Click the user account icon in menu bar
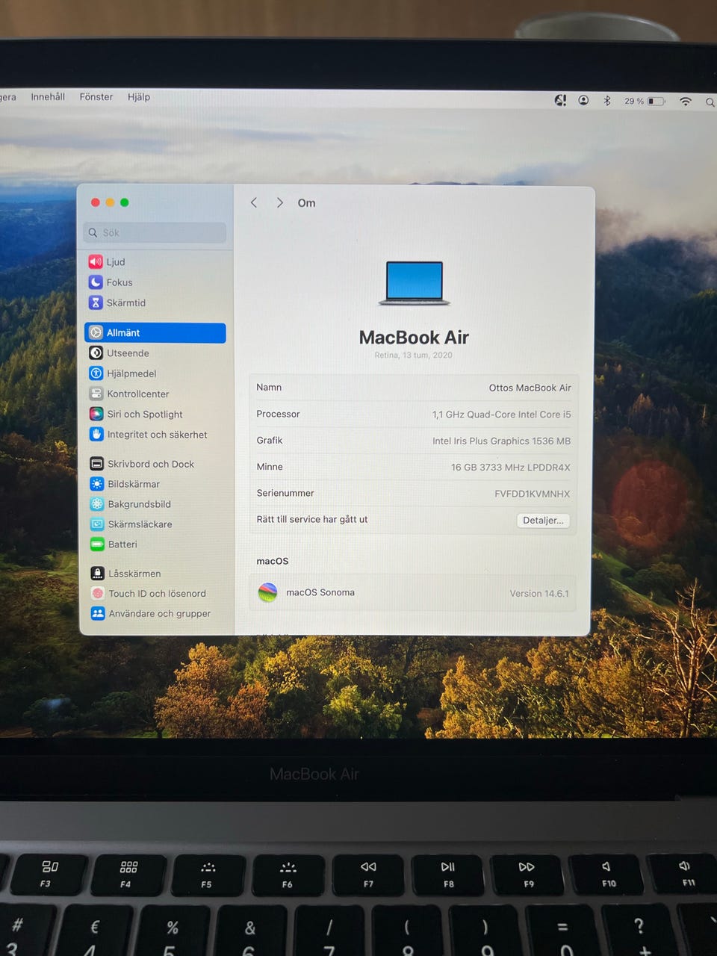Image resolution: width=717 pixels, height=956 pixels. (583, 100)
